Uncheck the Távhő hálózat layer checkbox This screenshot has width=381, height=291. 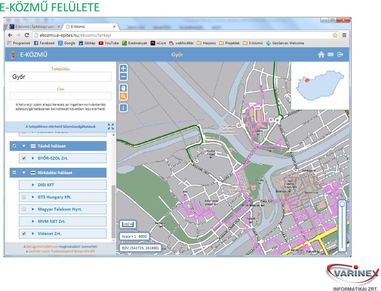pos(14,146)
